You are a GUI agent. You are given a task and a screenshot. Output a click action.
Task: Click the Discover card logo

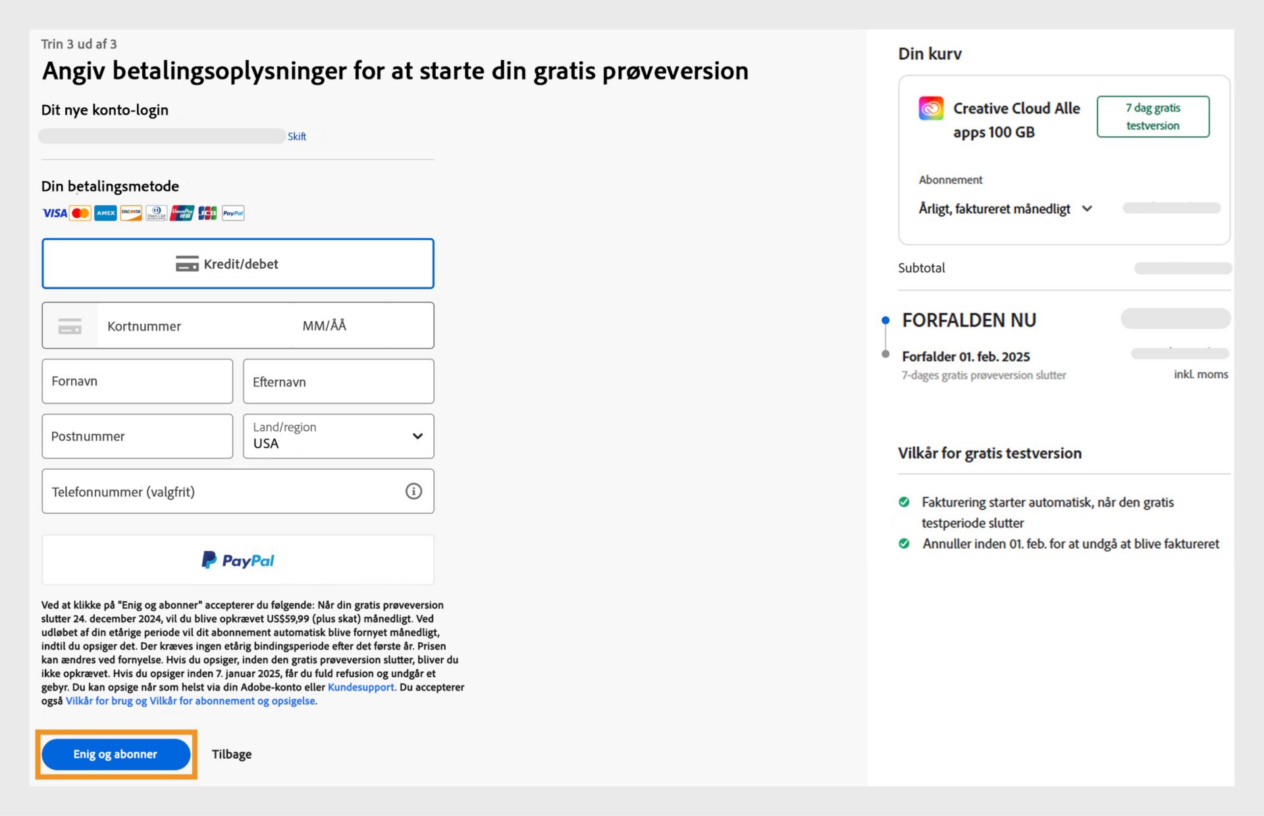coord(131,213)
